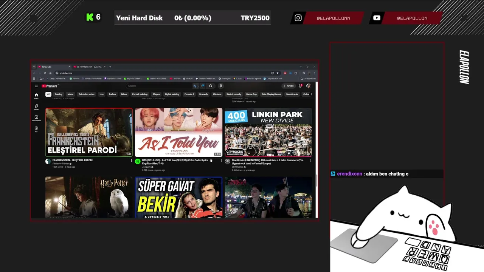Viewport: 484px width, 272px height.
Task: Select the Gaming category chip
Action: [59, 94]
